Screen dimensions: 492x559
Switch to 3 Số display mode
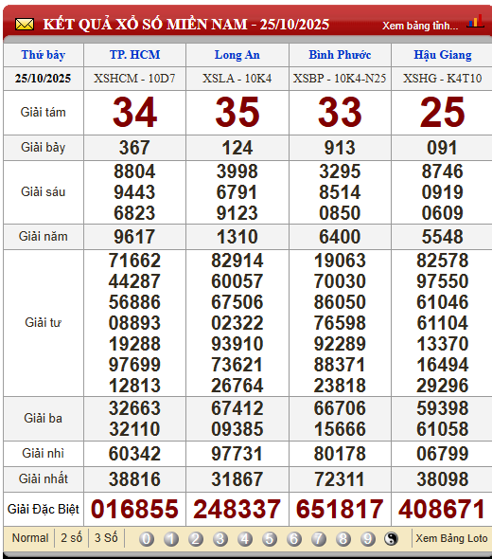106,537
